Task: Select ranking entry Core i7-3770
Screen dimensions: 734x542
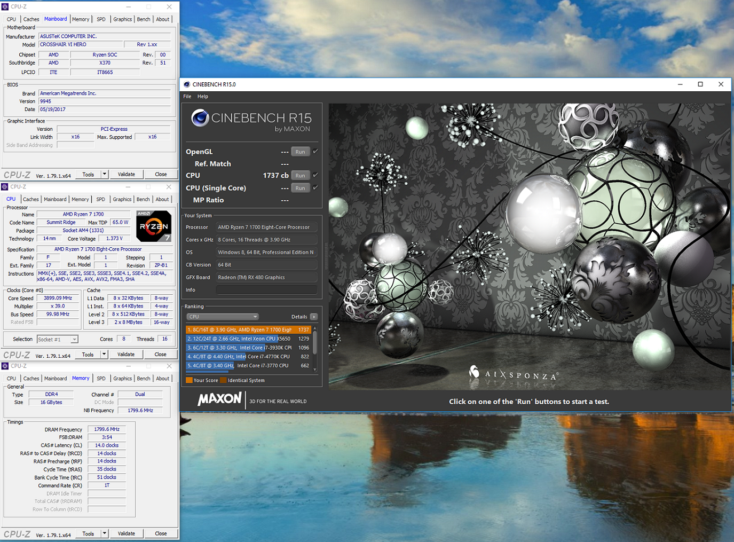Action: click(x=248, y=366)
